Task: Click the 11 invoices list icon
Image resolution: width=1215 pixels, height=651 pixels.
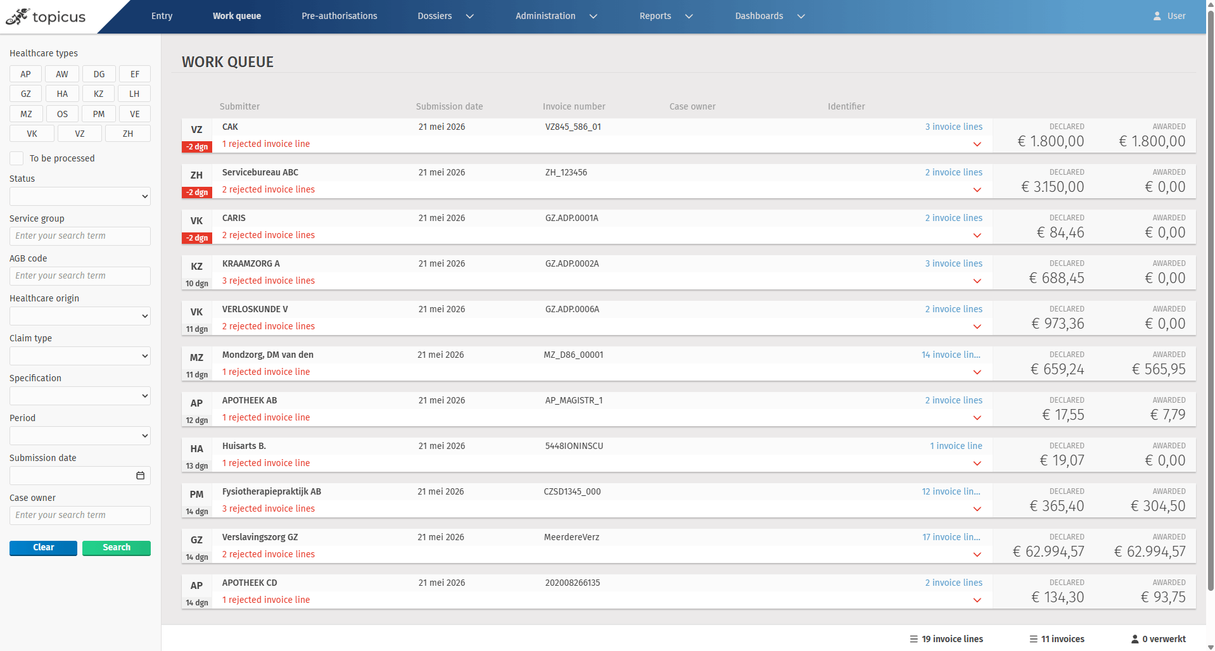Action: [x=1033, y=639]
